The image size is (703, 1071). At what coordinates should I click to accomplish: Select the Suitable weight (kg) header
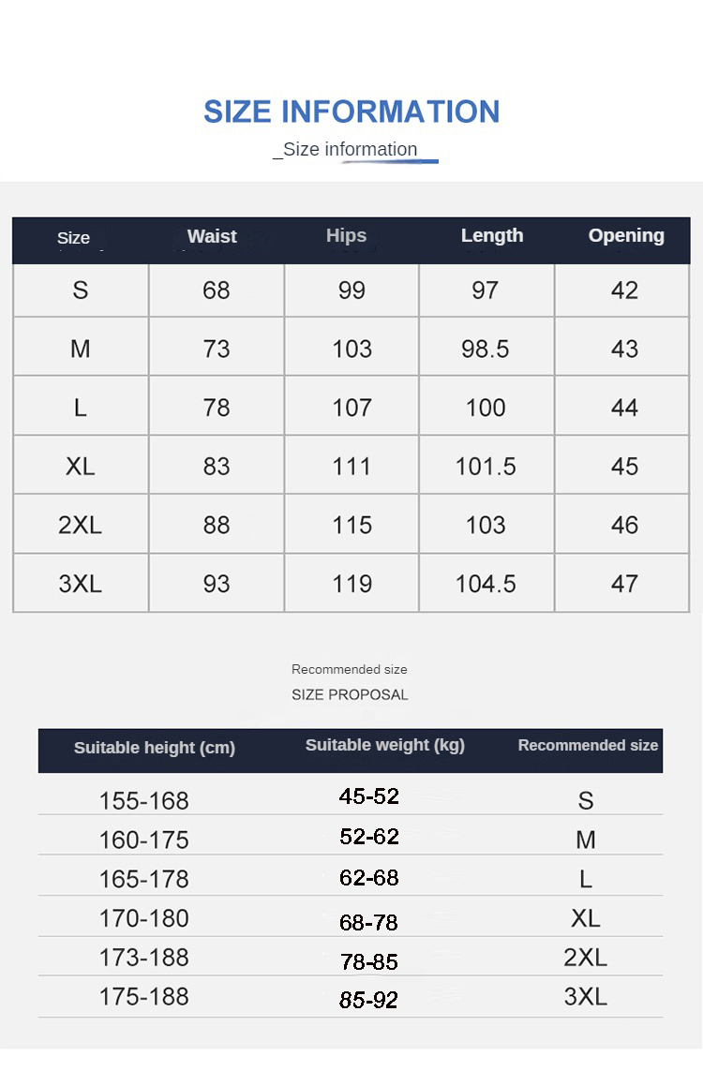tap(384, 745)
